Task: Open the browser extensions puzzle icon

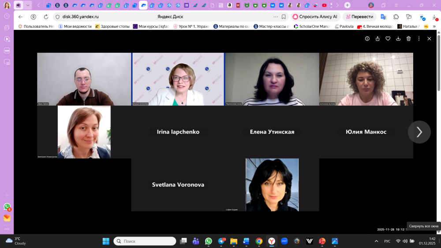Action: click(x=396, y=17)
